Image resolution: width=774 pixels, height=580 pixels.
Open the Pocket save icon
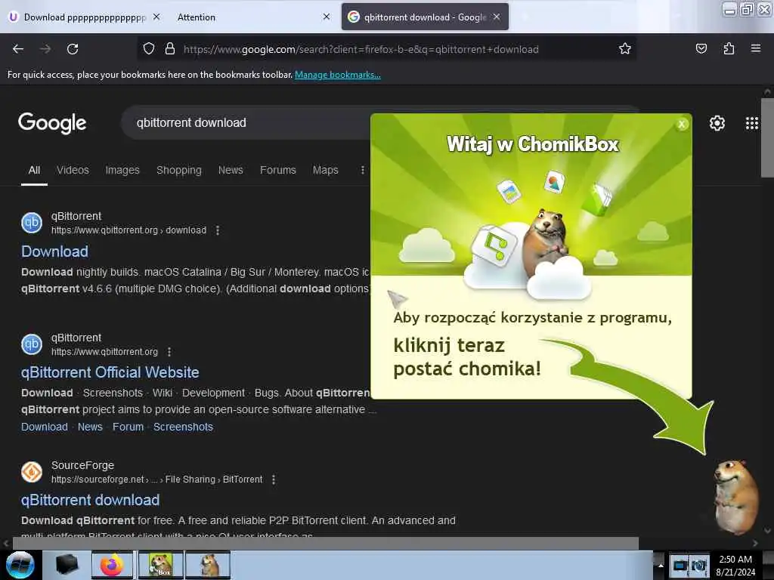(701, 49)
